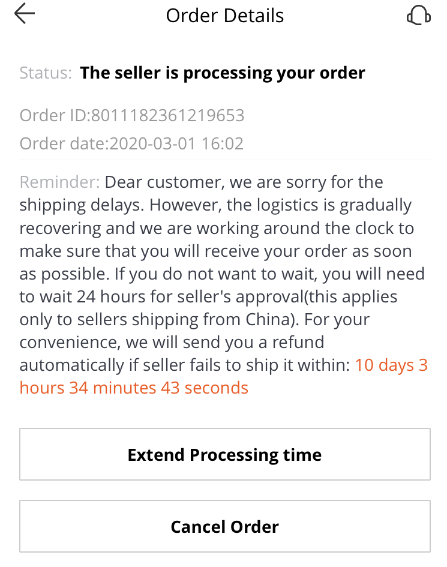
Task: Click the order date 2020-03-01 16:02
Action: coord(176,143)
